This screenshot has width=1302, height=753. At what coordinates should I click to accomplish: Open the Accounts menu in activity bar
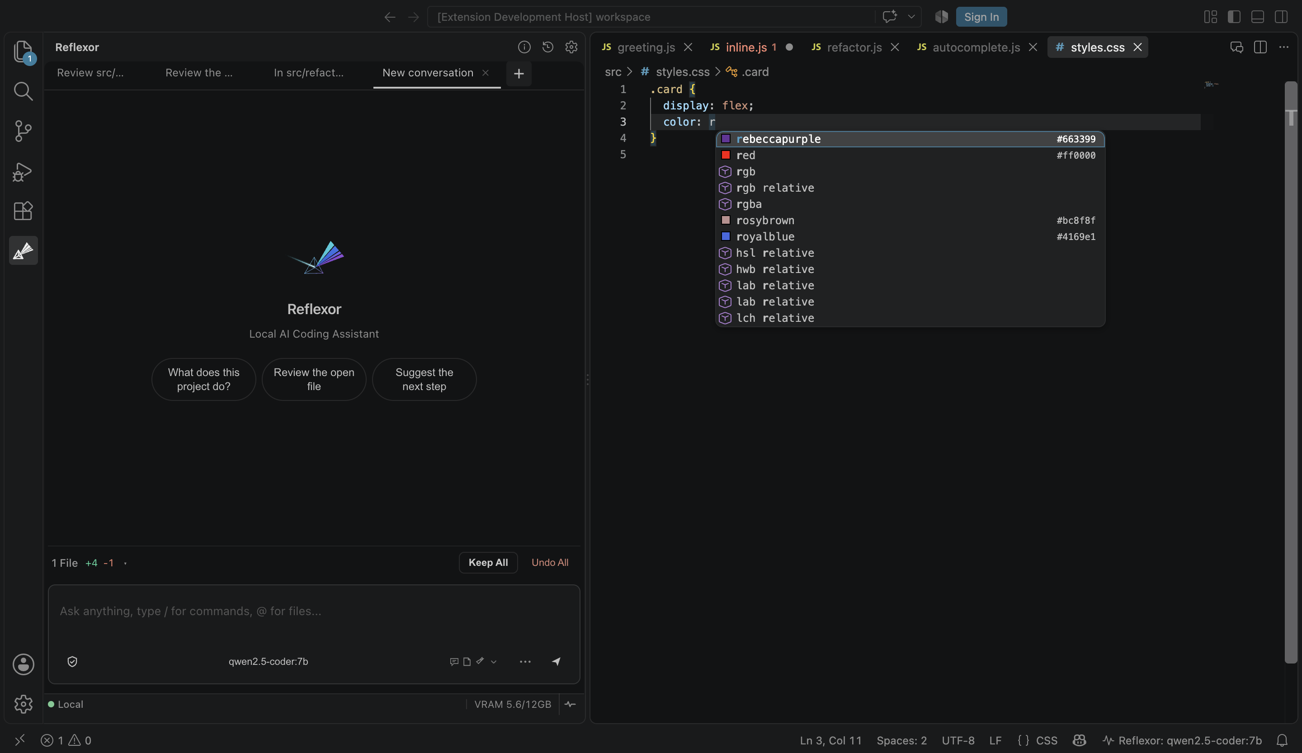pos(23,664)
